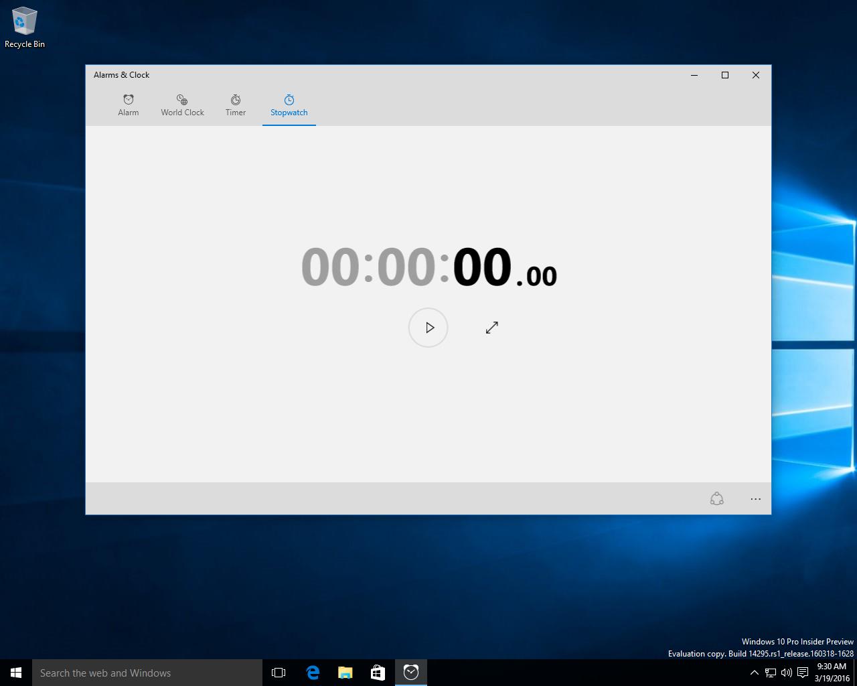Open network status in system tray
Image resolution: width=857 pixels, height=686 pixels.
tap(771, 673)
